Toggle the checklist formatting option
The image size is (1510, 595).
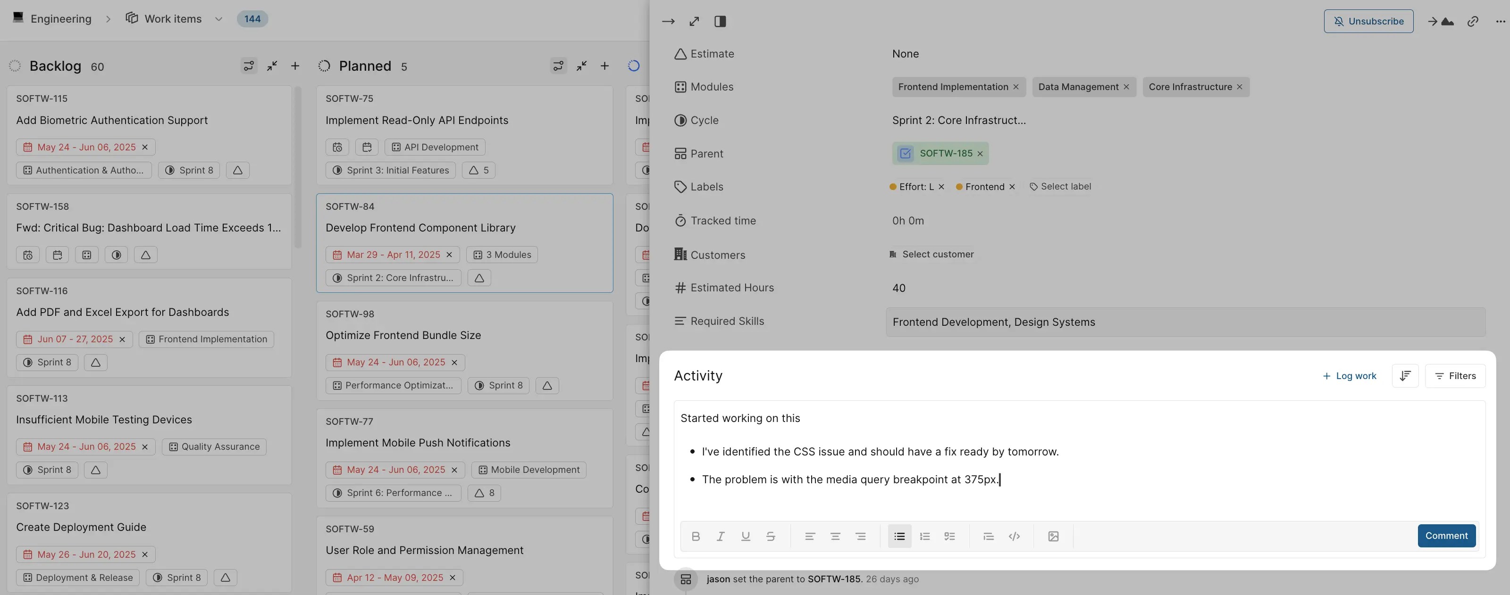(949, 537)
